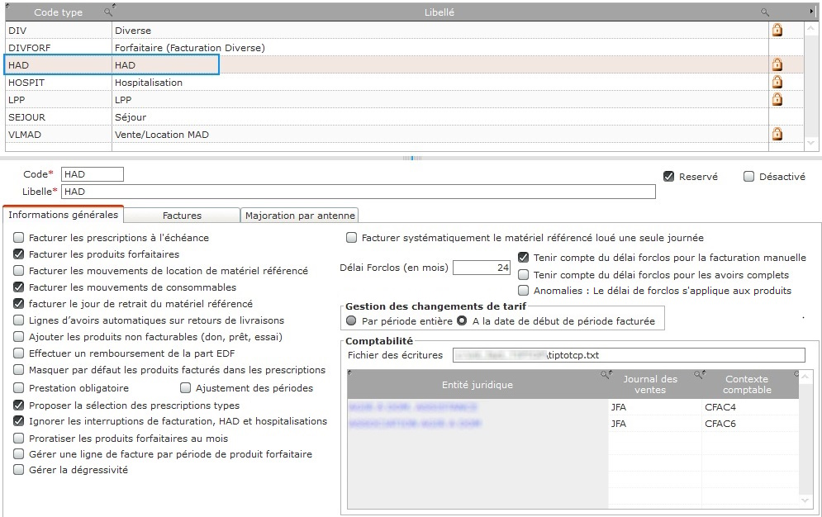The height and width of the screenshot is (517, 822).
Task: Select the LPP code cell
Action: pyautogui.click(x=59, y=100)
